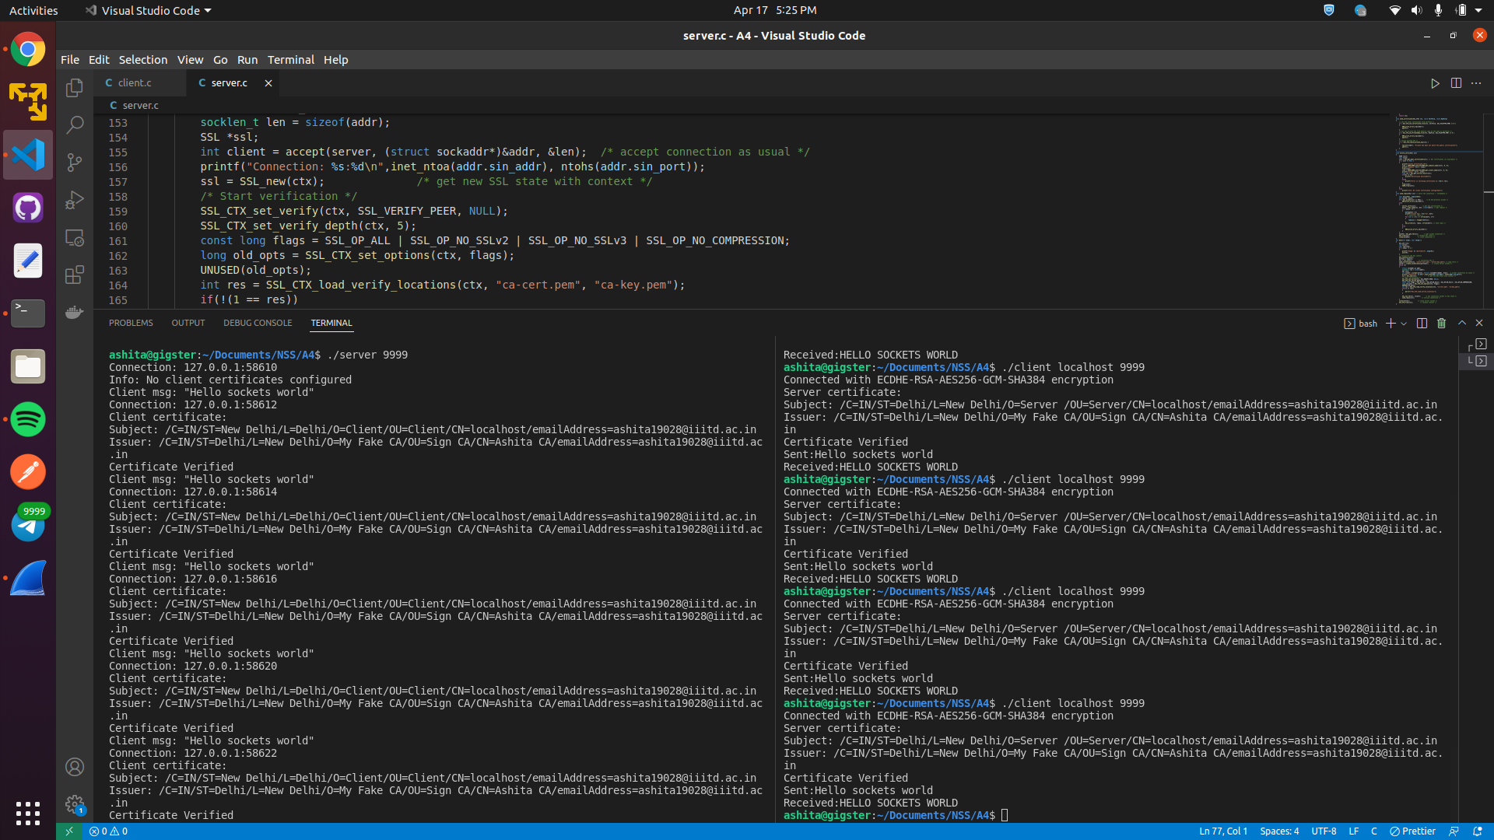Click the code minimap preview
The image size is (1494, 840).
point(1430,210)
